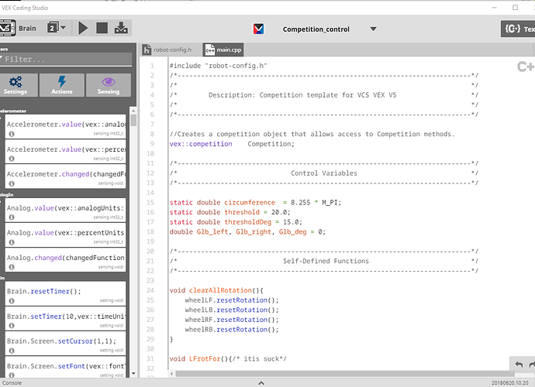Open info for Brain.setTimer command
535x387 pixels.
[12, 326]
